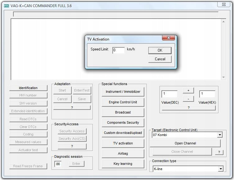The width and height of the screenshot is (234, 180).
Task: Click the VAG application icon in title bar
Action: [7, 6]
